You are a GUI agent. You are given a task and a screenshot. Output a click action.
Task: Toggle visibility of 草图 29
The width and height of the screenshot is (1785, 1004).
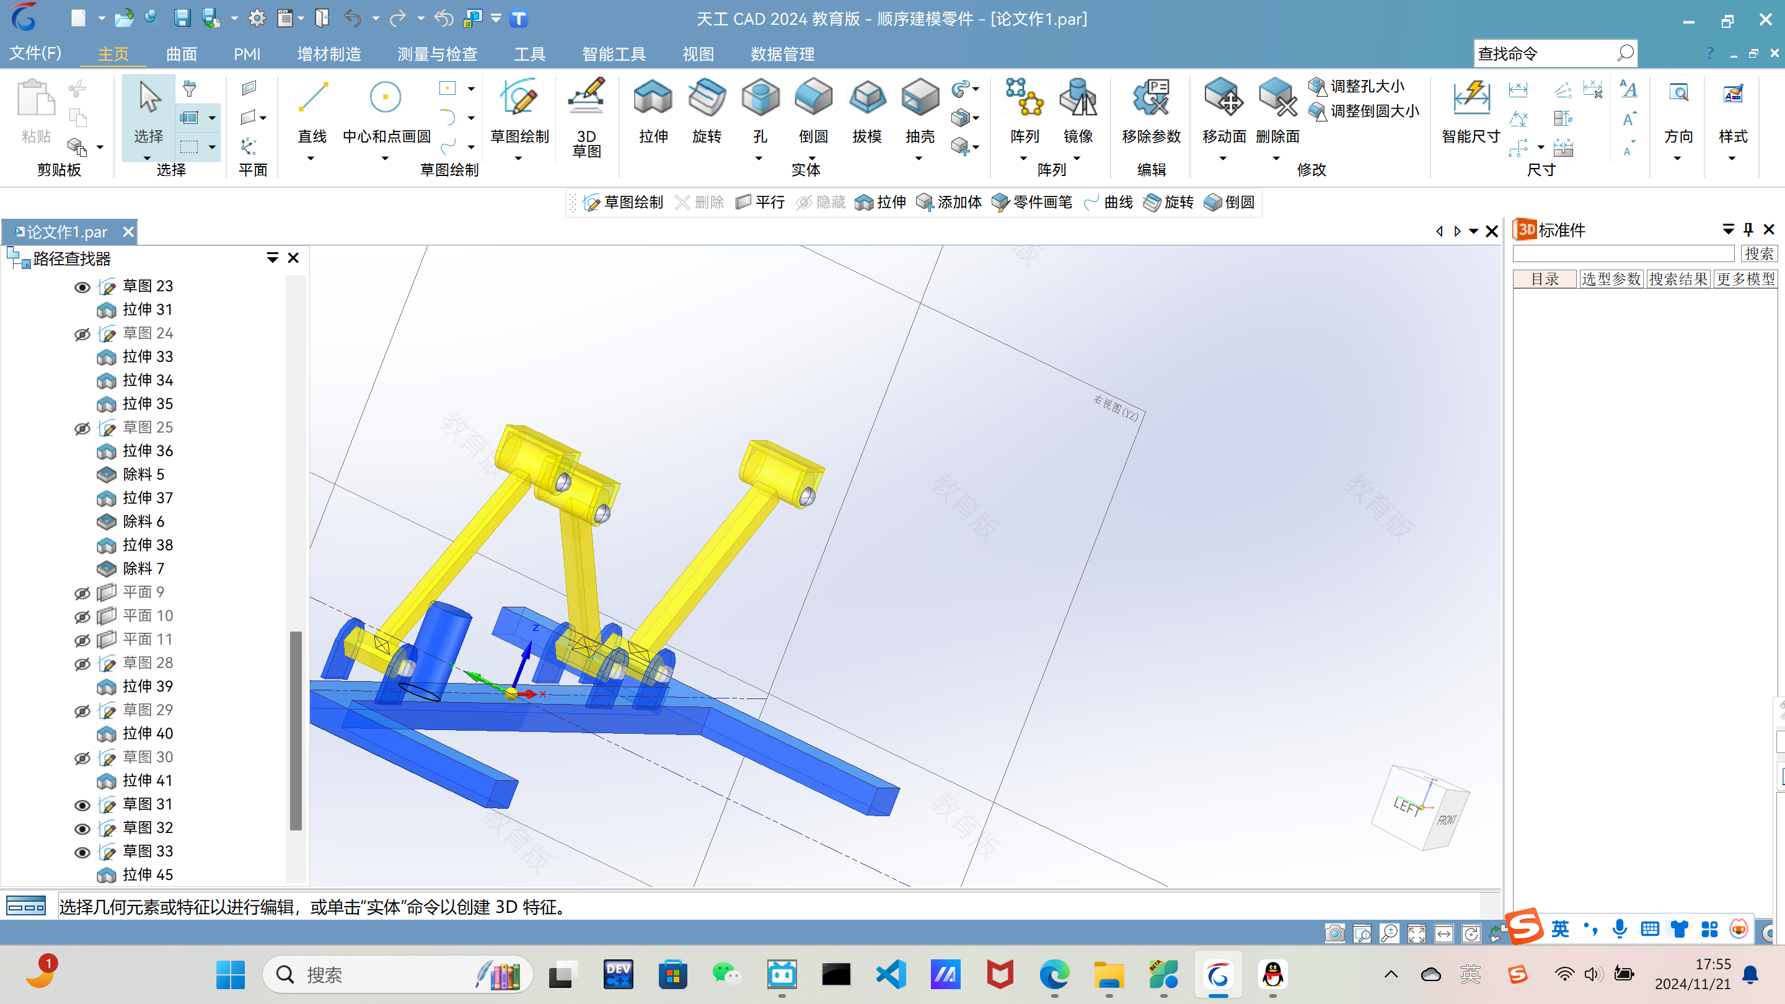tap(82, 711)
